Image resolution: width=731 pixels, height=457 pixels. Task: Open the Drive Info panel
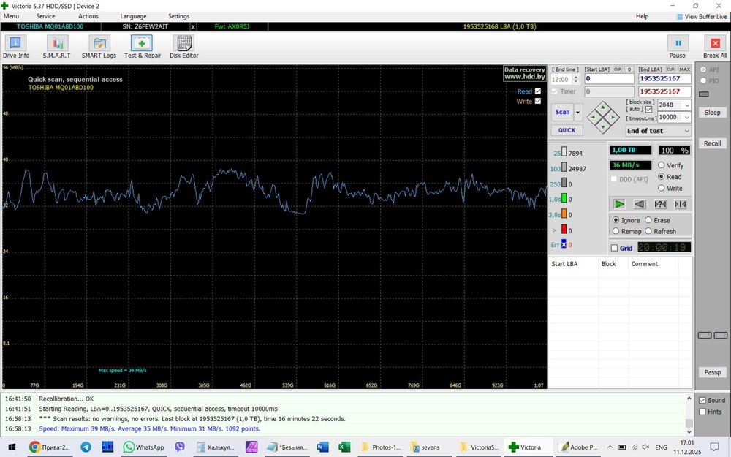tap(16, 46)
